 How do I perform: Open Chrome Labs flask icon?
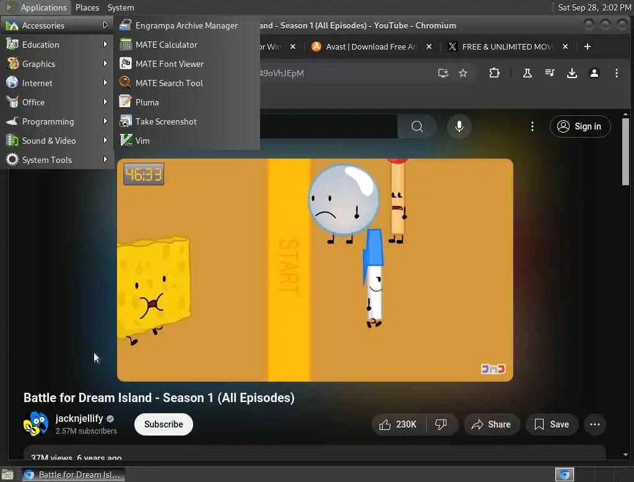[528, 73]
